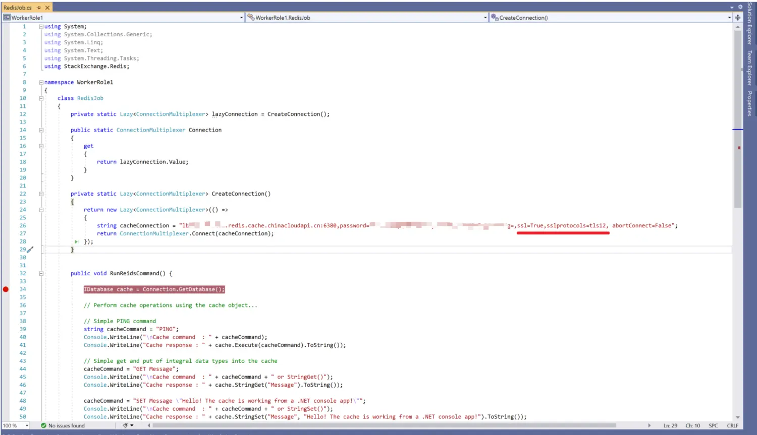Screen dimensions: 757x435
Task: Close the RedisJob.cs tab
Action: coord(47,8)
